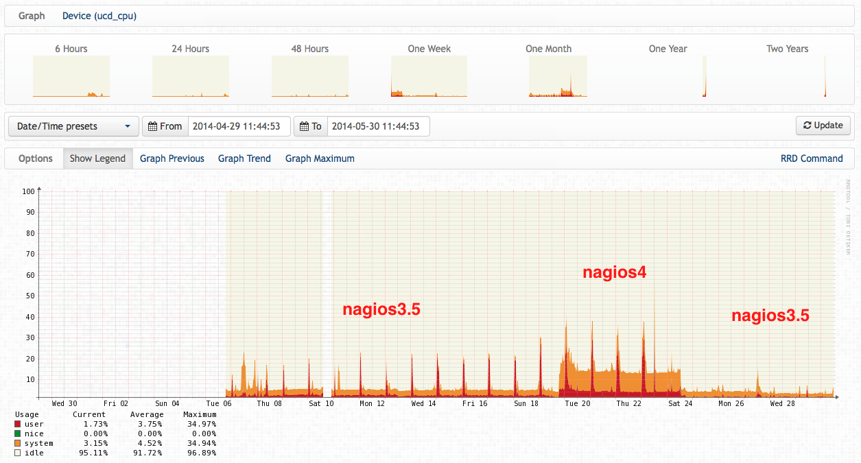Image resolution: width=861 pixels, height=463 pixels.
Task: Toggle the Show Legend option
Action: 97,158
